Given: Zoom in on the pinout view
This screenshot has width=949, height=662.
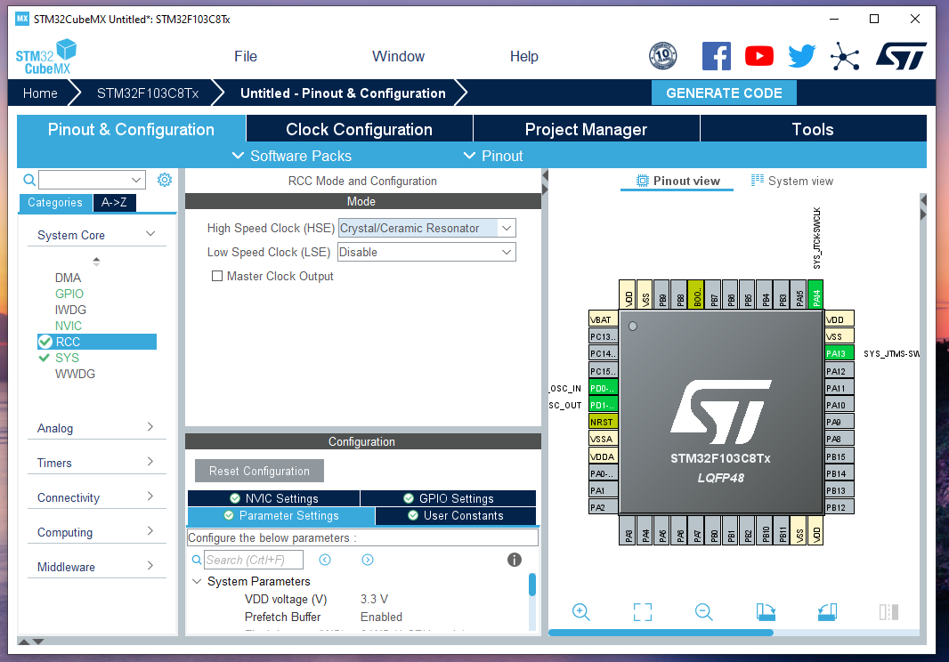Looking at the screenshot, I should click(580, 612).
